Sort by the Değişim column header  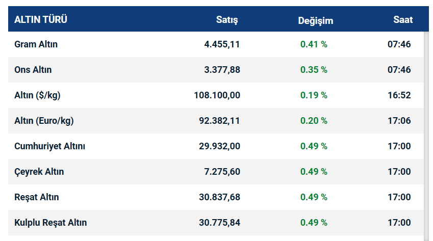click(x=315, y=20)
